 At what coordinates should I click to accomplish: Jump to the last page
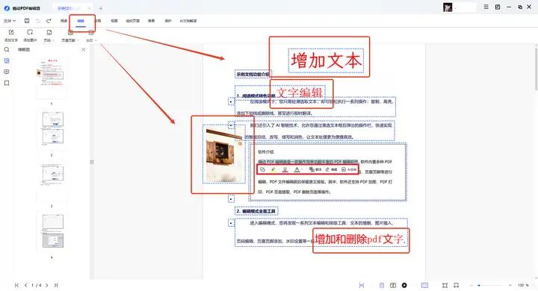coord(56,285)
